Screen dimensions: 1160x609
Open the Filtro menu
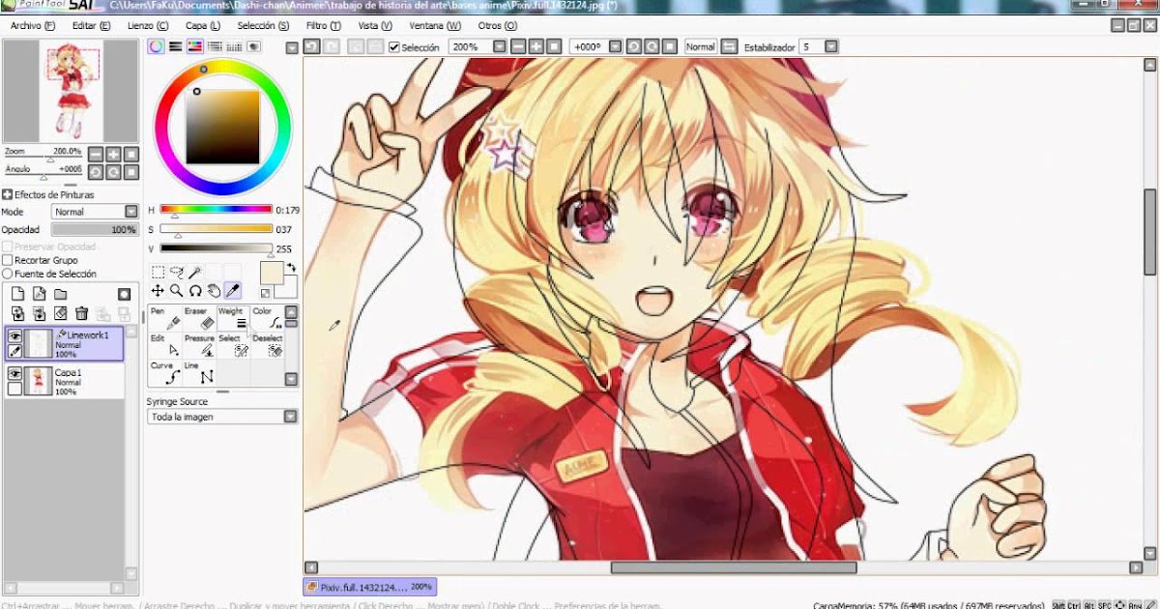click(x=322, y=25)
